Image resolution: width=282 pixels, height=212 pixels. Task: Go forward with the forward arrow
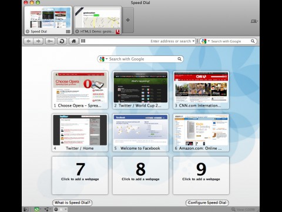38,41
